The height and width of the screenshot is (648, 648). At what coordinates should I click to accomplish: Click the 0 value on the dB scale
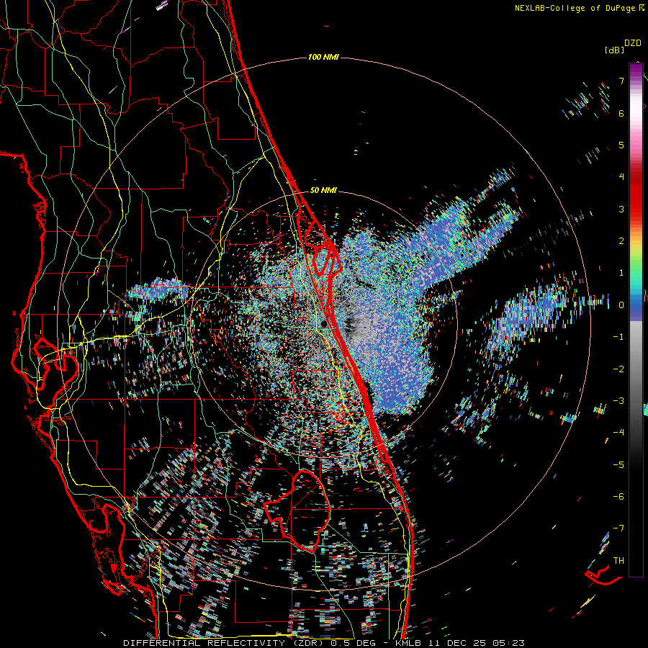click(621, 305)
